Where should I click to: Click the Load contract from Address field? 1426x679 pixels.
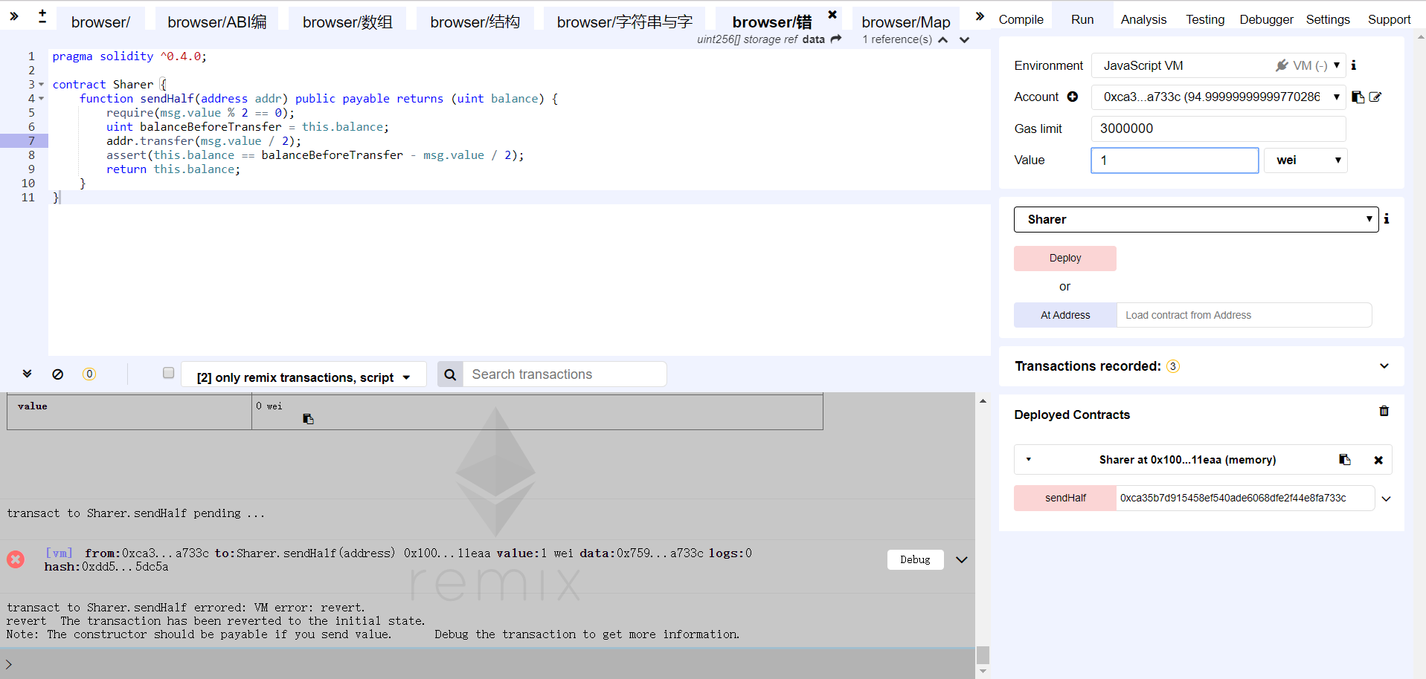pyautogui.click(x=1244, y=315)
